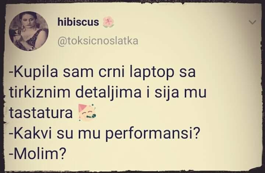Select the line starting with -Kupila sam
The height and width of the screenshot is (173, 265).
[x=102, y=72]
